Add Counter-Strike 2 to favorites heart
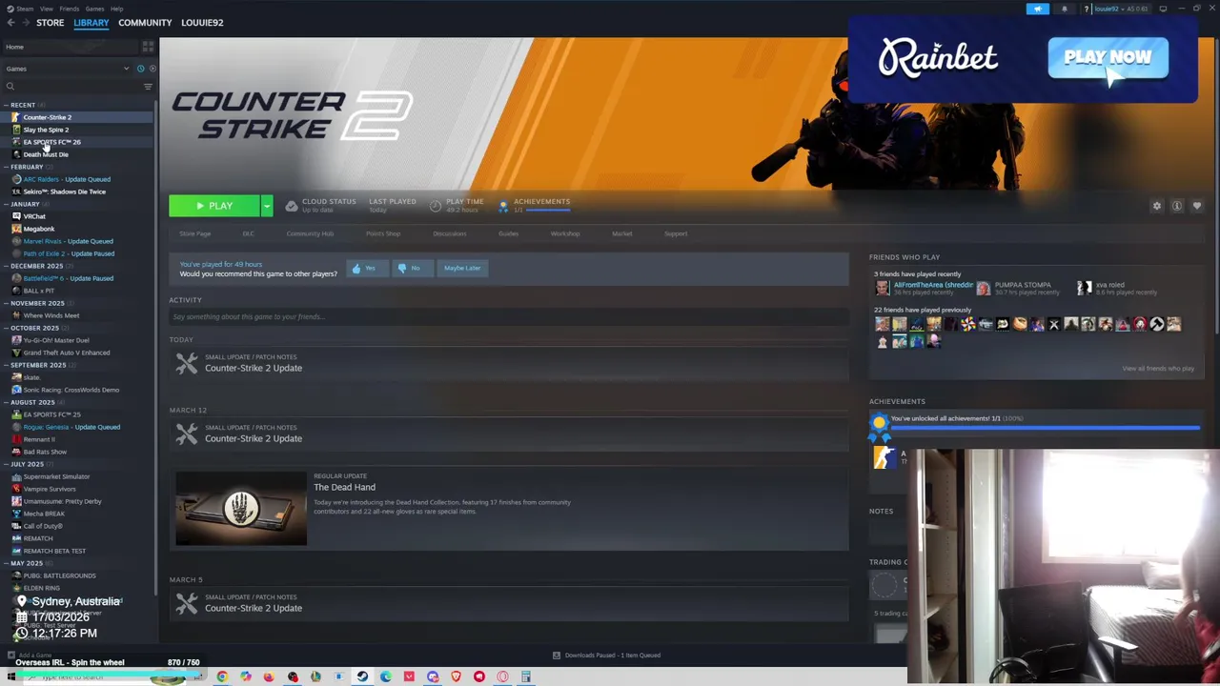The width and height of the screenshot is (1220, 686). pyautogui.click(x=1197, y=206)
